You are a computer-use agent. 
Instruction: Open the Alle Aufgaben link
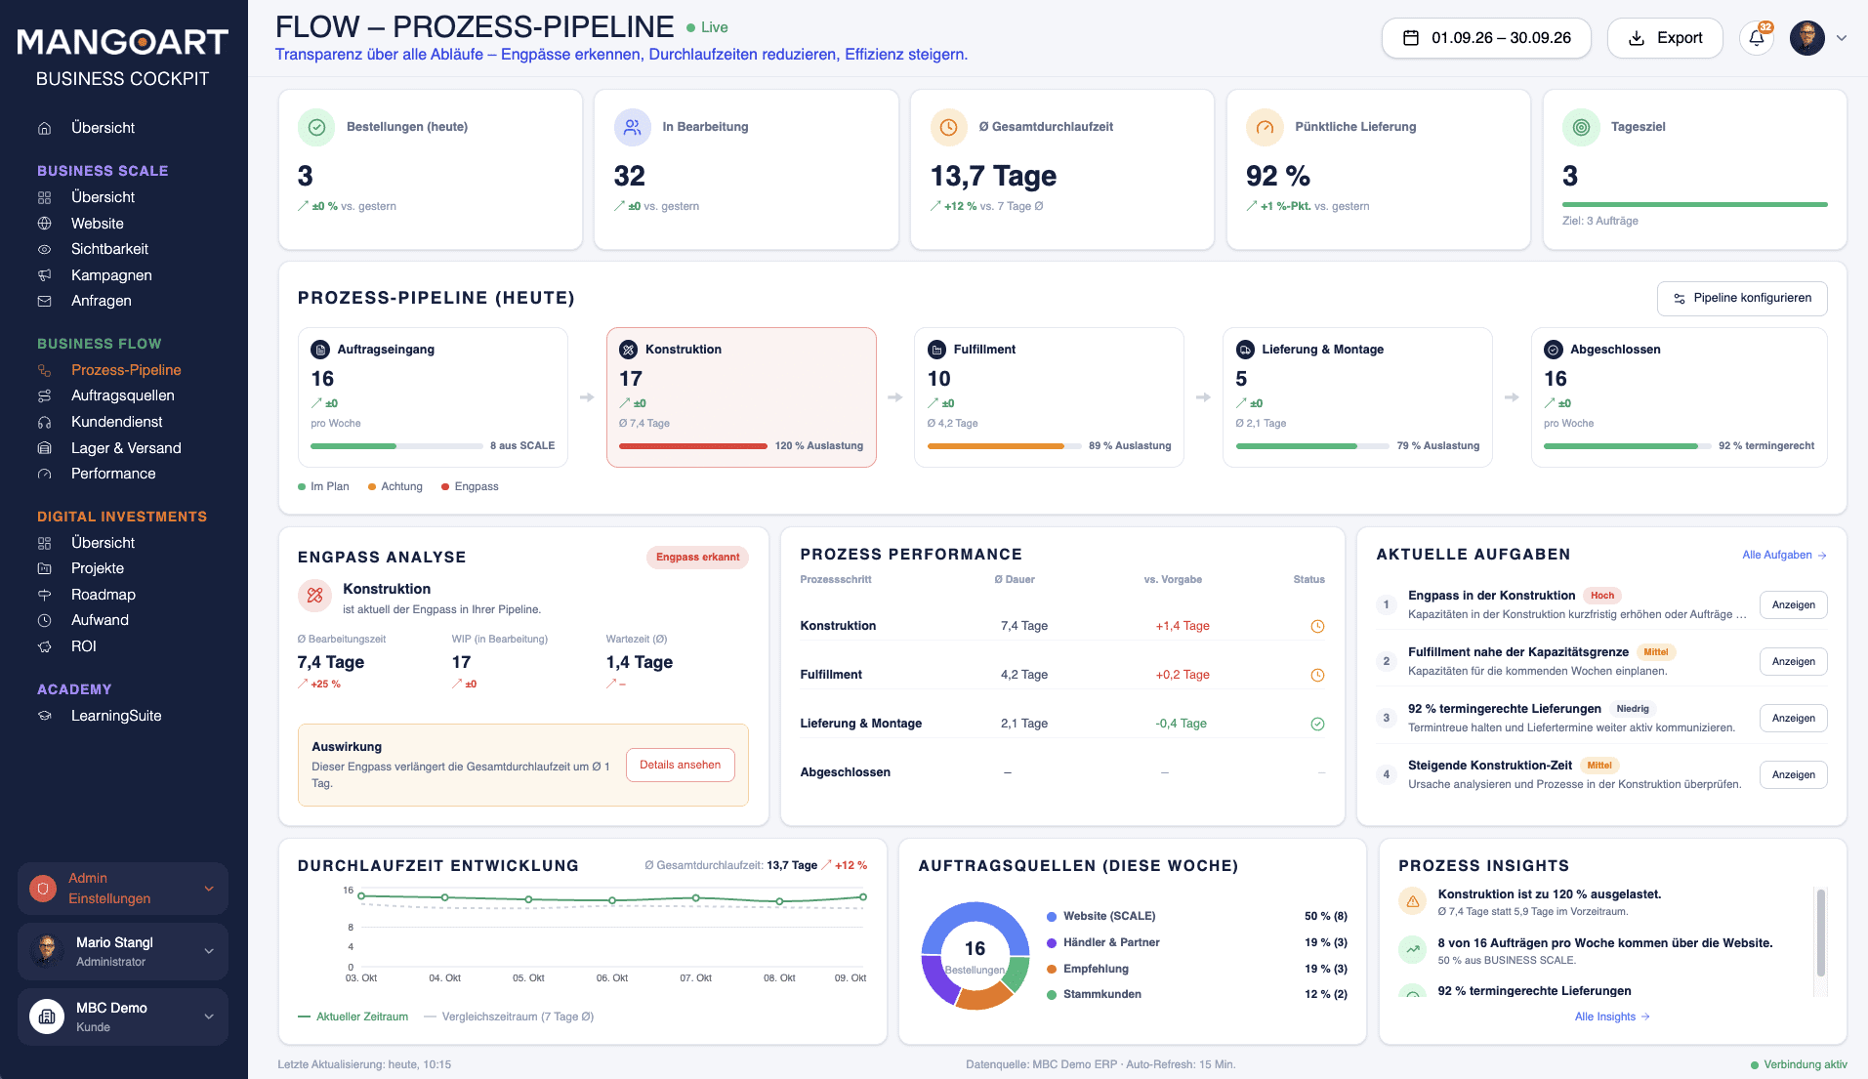(x=1784, y=555)
